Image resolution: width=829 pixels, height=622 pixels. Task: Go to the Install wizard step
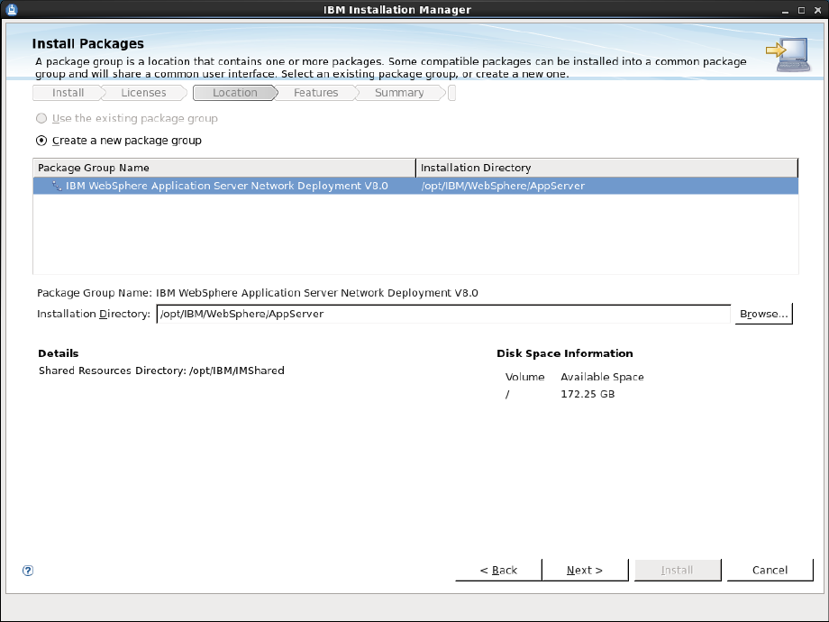68,93
